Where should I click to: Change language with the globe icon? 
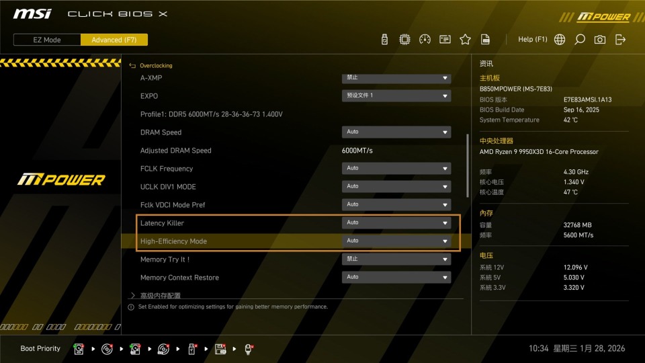[x=560, y=40]
